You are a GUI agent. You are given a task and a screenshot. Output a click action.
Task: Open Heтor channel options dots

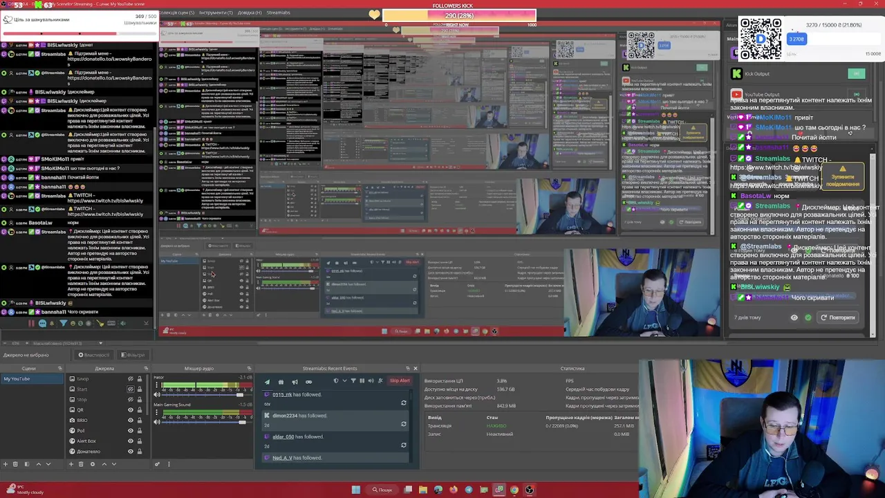(156, 385)
